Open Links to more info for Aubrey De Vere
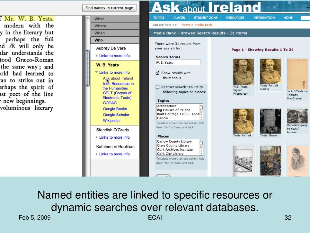 pyautogui.click(x=114, y=56)
